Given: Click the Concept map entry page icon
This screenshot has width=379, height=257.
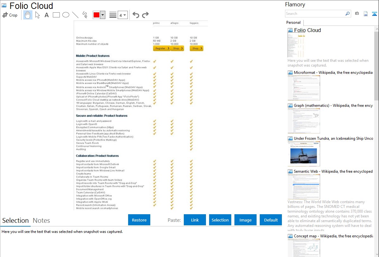Looking at the screenshot, I should pos(290,236).
